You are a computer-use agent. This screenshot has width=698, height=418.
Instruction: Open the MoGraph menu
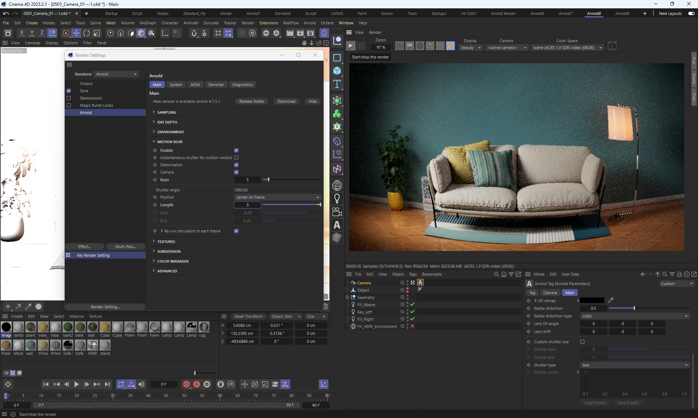click(x=148, y=23)
